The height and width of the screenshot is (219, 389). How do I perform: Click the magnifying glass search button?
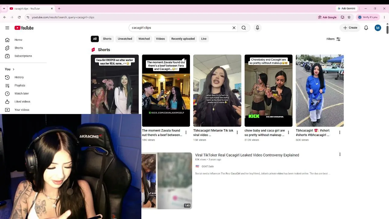244,28
